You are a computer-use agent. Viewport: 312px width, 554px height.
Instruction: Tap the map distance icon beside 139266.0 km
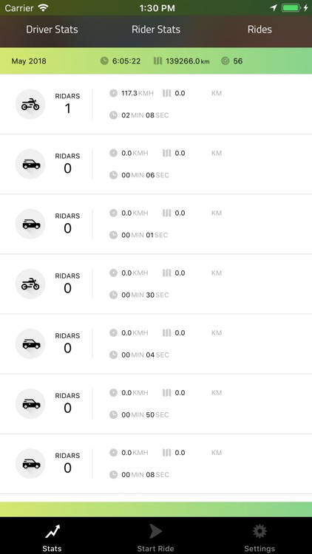(x=157, y=61)
